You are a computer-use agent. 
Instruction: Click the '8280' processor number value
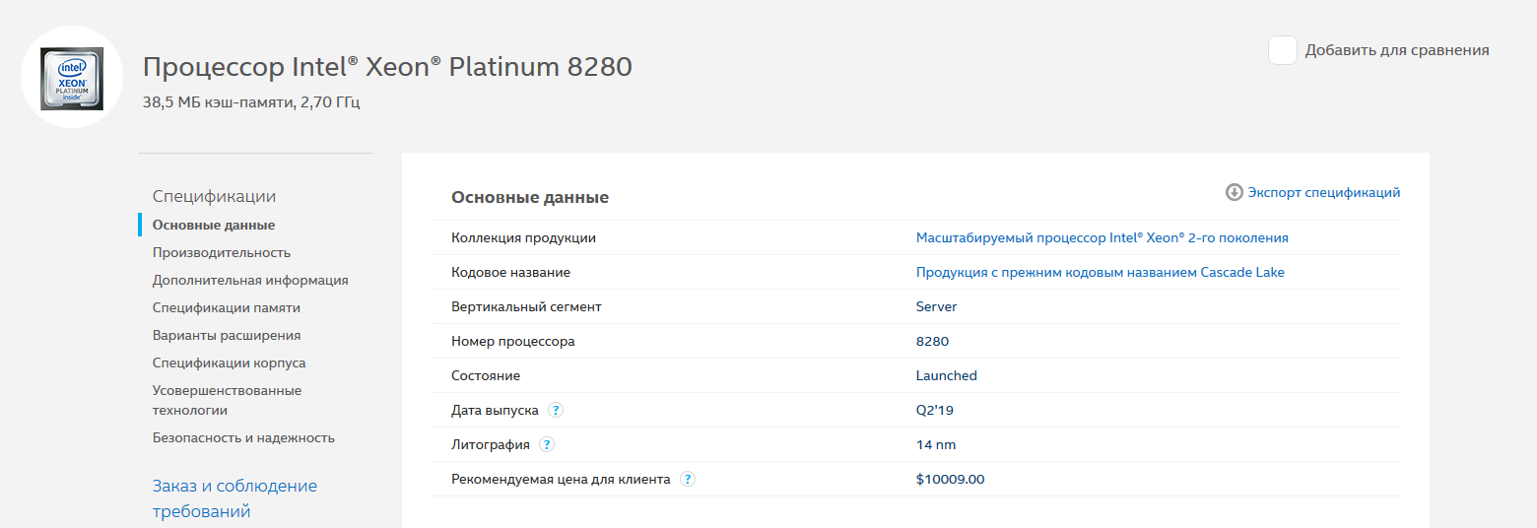click(x=932, y=341)
